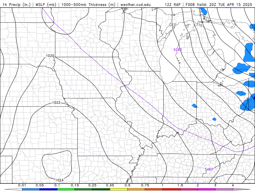
Task: Pick the light blue 0.01–0.05 legend swatch
Action: [31, 189]
